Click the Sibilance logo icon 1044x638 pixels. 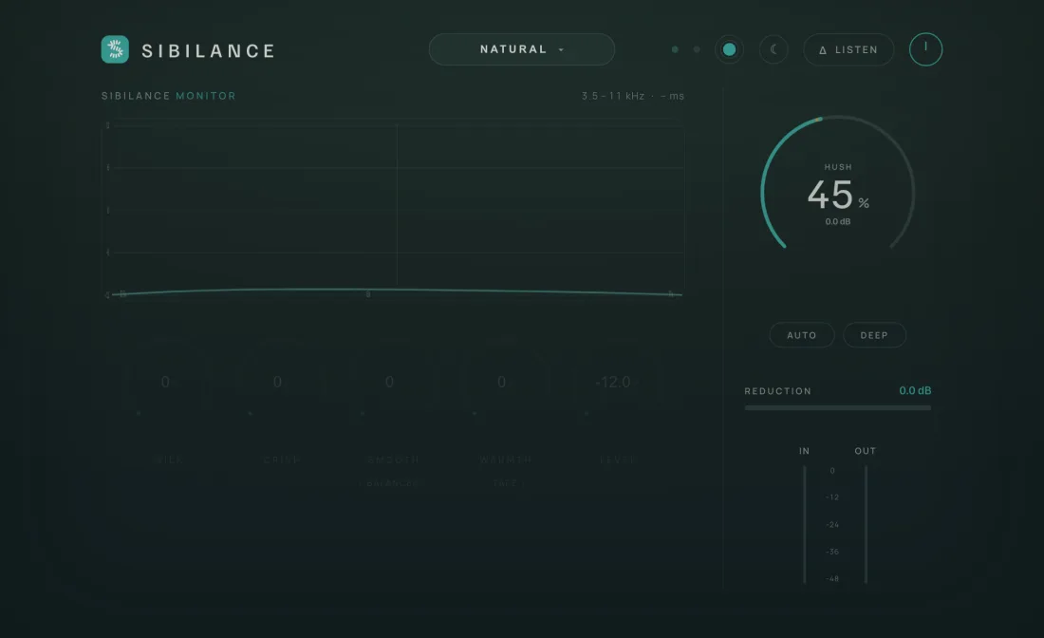click(115, 50)
